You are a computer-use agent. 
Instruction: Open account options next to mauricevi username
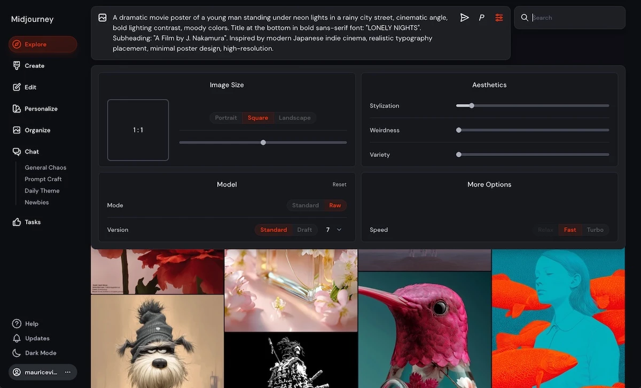68,372
